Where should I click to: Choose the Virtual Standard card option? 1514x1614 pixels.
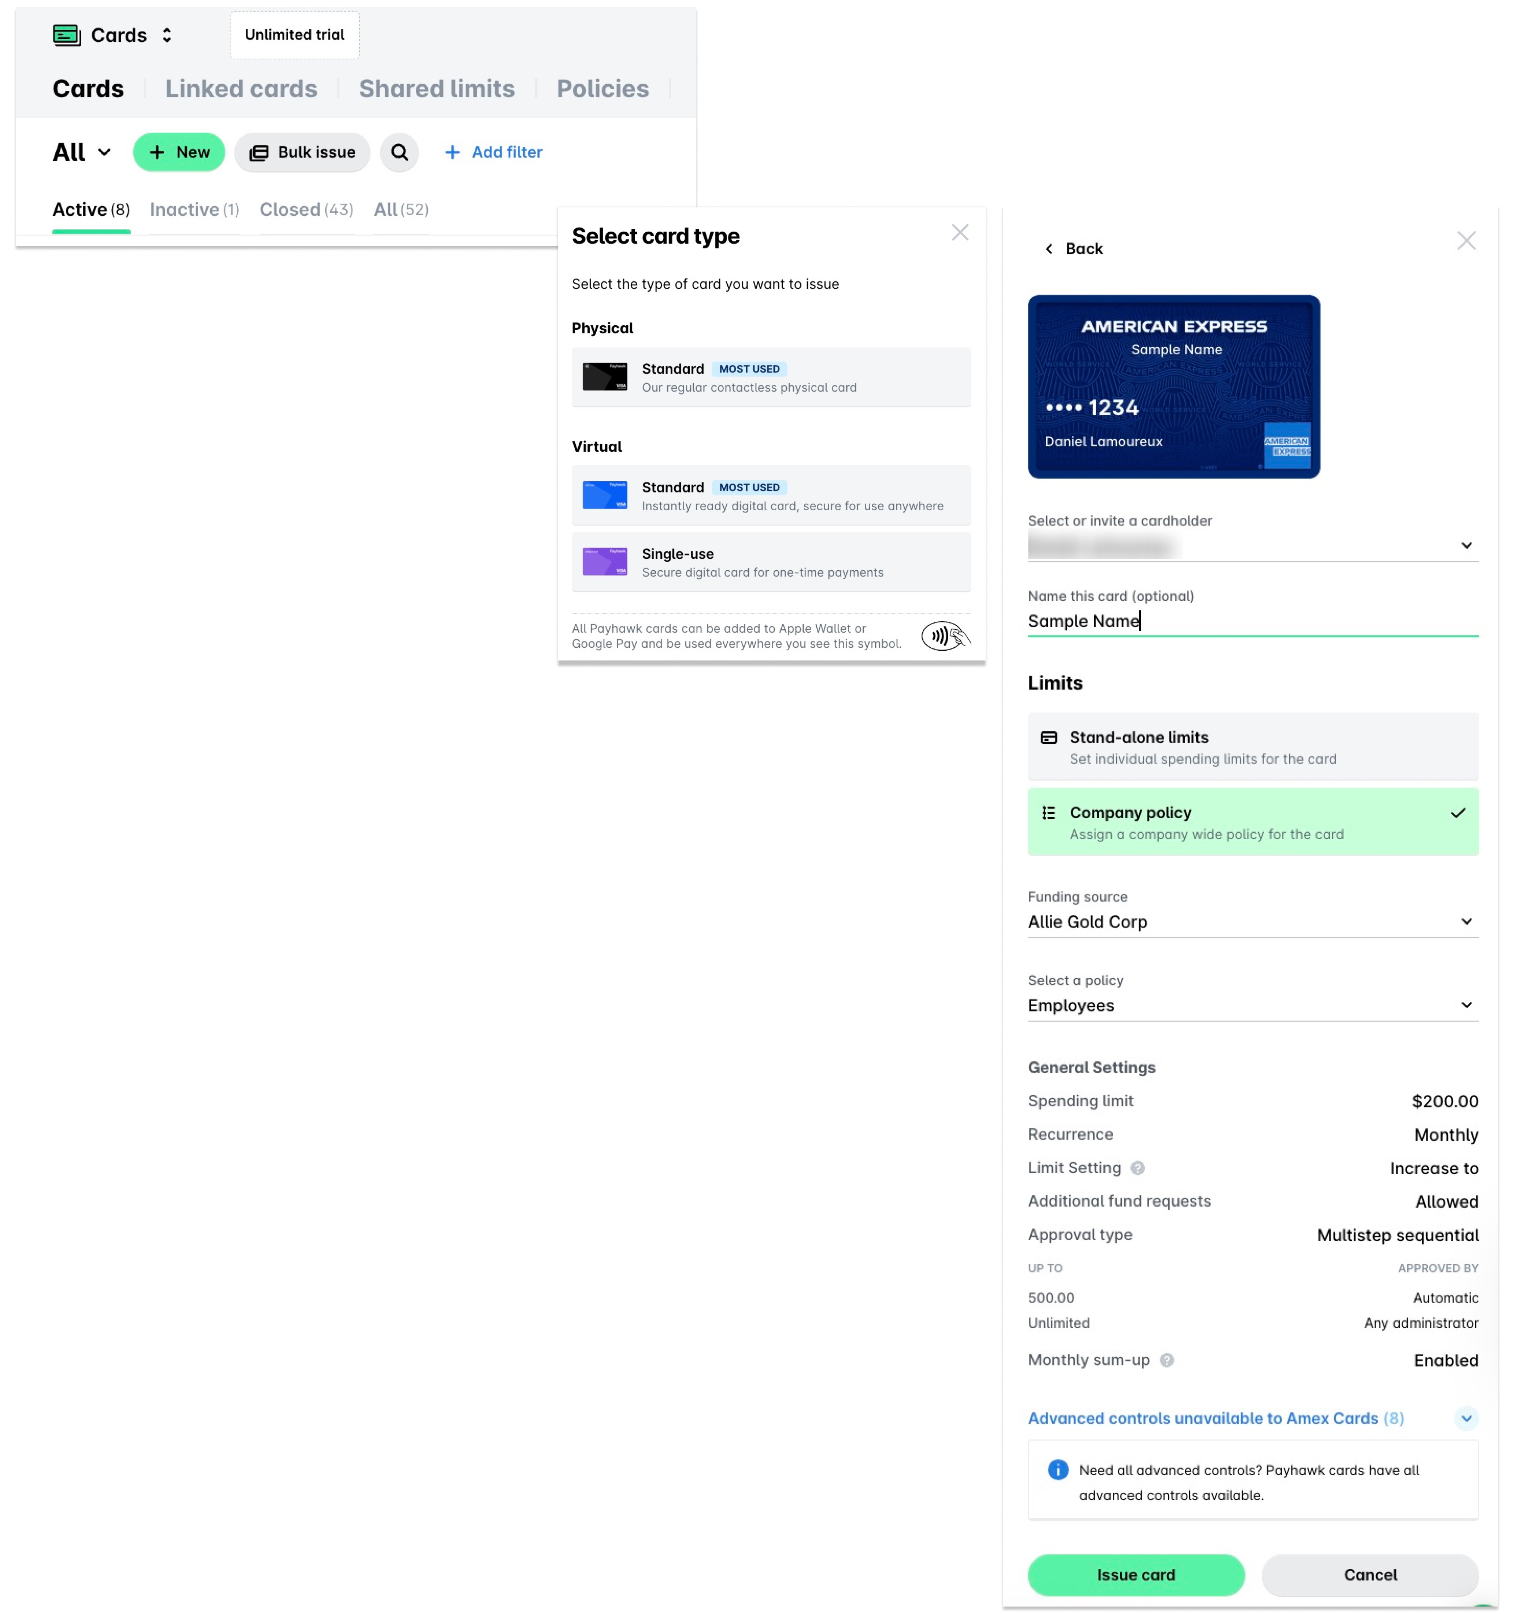point(770,495)
